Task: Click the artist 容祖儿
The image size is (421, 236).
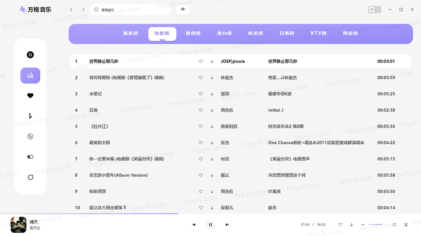Action: click(227, 208)
